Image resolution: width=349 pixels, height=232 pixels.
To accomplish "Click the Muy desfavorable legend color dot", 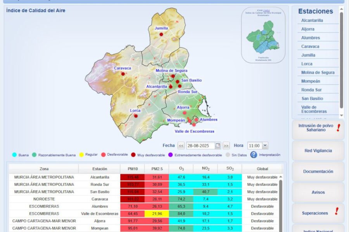I will tap(133, 155).
